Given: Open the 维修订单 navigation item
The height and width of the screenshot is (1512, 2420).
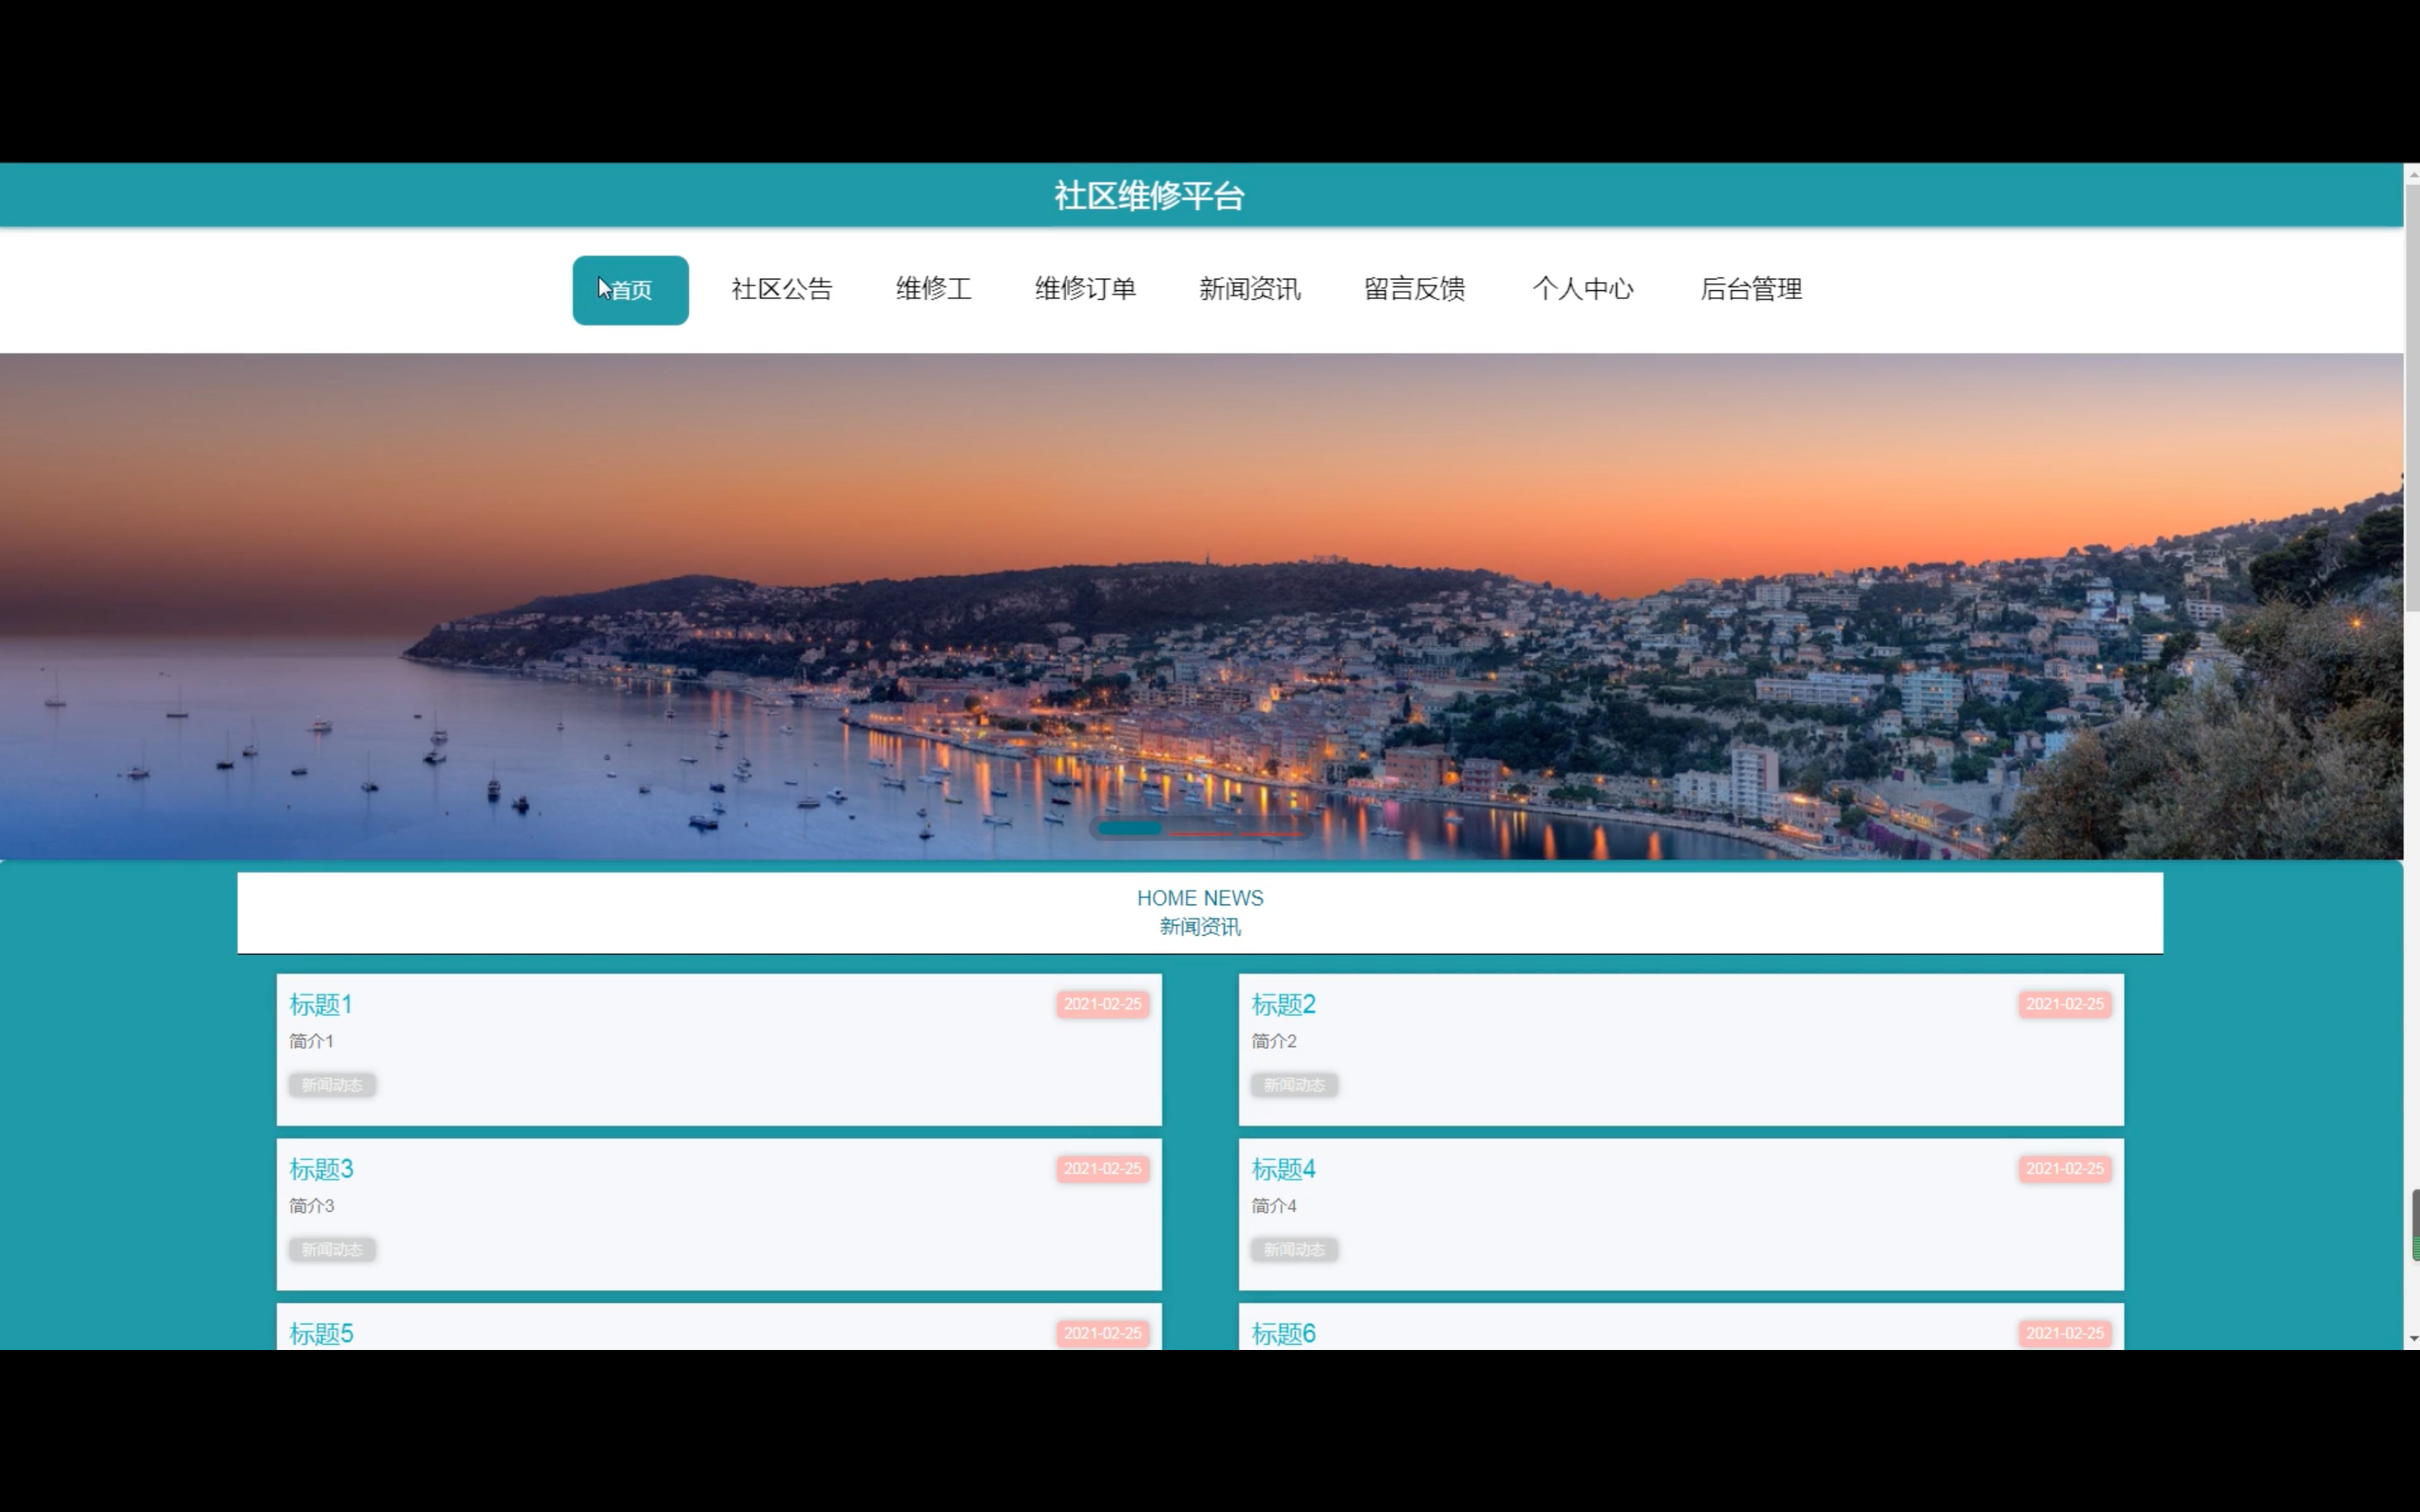Looking at the screenshot, I should [1085, 289].
